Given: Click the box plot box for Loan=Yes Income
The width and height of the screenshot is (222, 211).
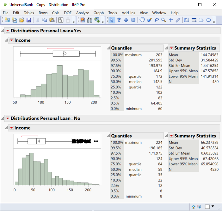Looking at the screenshot, I should (x=66, y=54).
